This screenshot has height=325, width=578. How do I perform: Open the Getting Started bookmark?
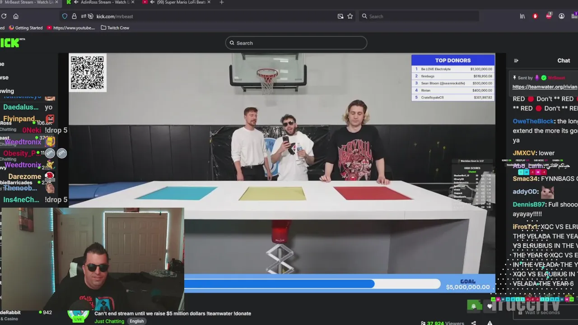[x=26, y=28]
